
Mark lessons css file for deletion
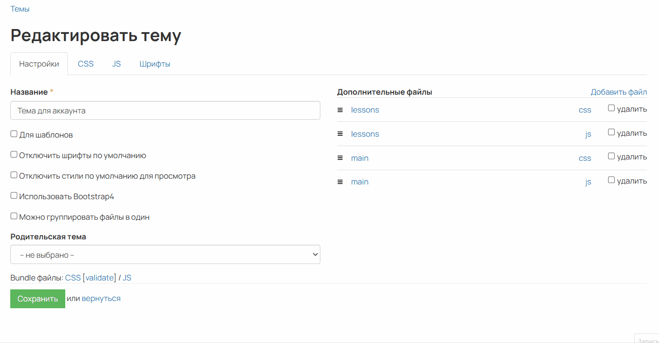coord(611,108)
